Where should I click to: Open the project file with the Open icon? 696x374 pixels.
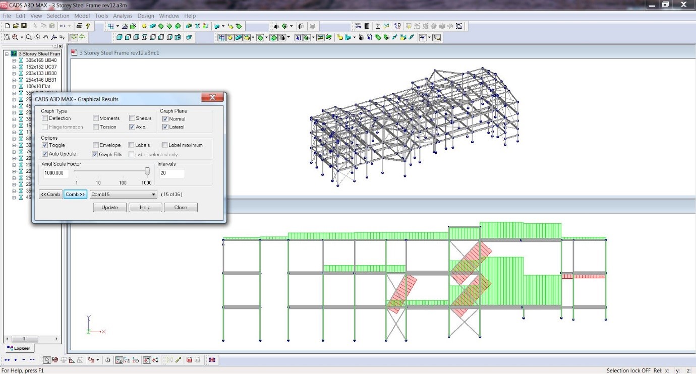coord(16,26)
